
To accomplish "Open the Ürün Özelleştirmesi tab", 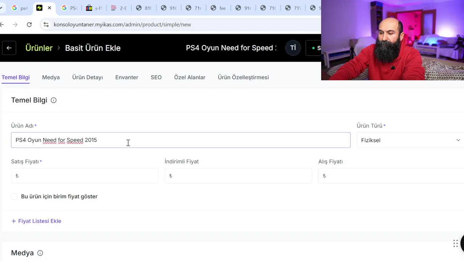I will click(243, 77).
